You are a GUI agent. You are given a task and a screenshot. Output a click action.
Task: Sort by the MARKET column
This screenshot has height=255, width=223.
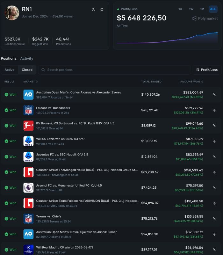point(31,82)
